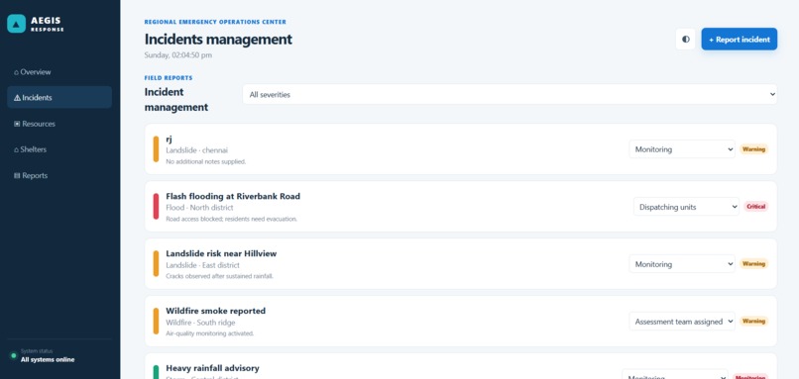Click the Aegis Response logo icon

coord(16,24)
